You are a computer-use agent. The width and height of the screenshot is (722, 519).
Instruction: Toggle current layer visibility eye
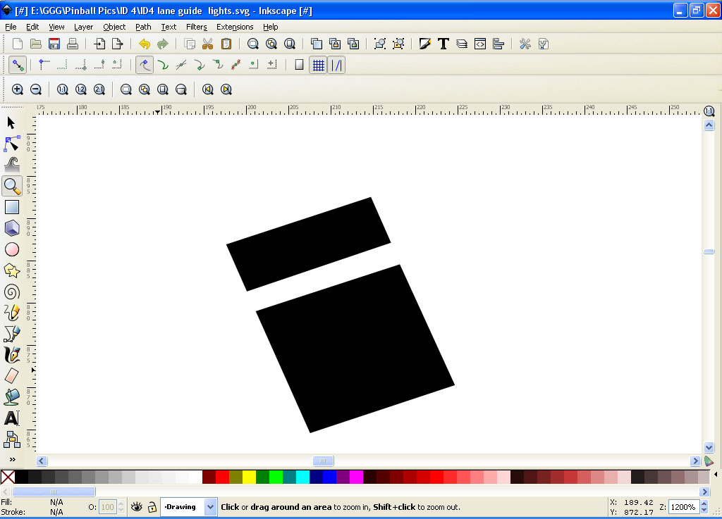(x=137, y=507)
